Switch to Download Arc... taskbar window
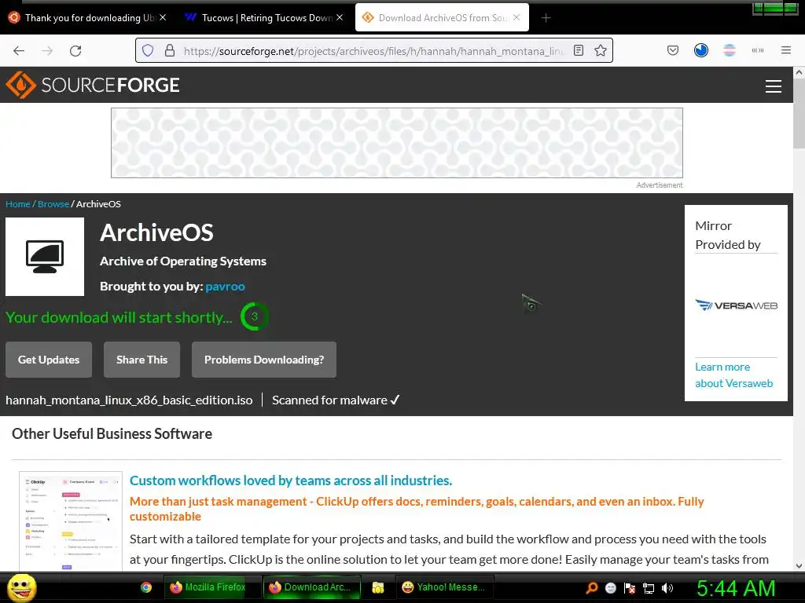Viewport: 805px width, 603px height. tap(311, 587)
